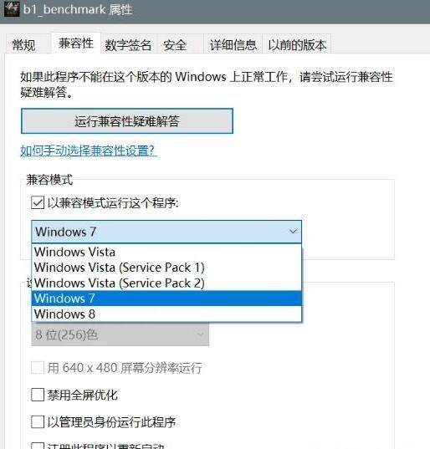Click the b1_benchmark app icon in title bar
This screenshot has width=430, height=449.
12,9
